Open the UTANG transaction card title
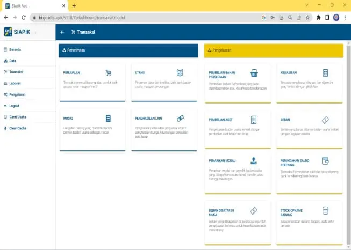This screenshot has width=351, height=250. click(x=140, y=73)
